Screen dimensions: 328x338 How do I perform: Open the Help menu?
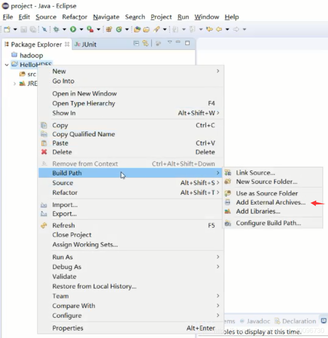(232, 17)
